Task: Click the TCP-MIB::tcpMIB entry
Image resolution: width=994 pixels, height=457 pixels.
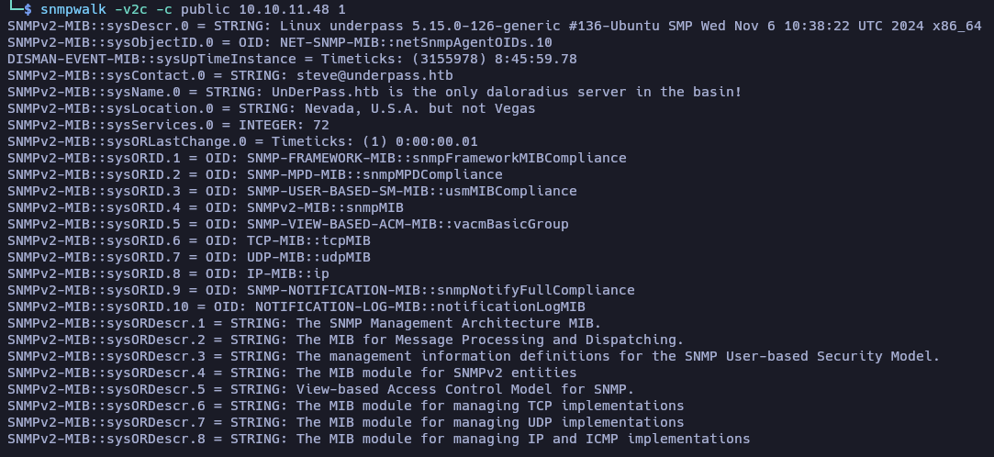Action: point(308,240)
